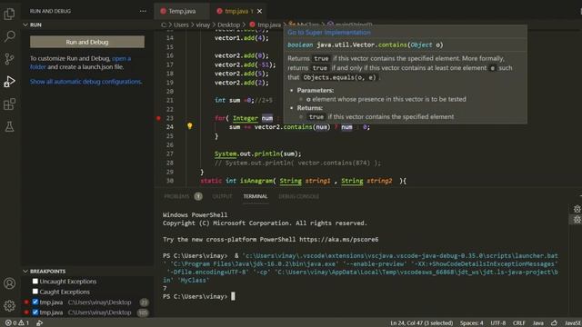Viewport: 582px width, 327px height.
Task: Click the terminal prompt input area
Action: [233, 297]
